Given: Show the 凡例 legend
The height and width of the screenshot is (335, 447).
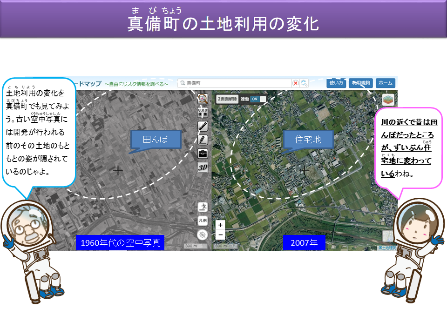Looking at the screenshot, I should point(203,221).
